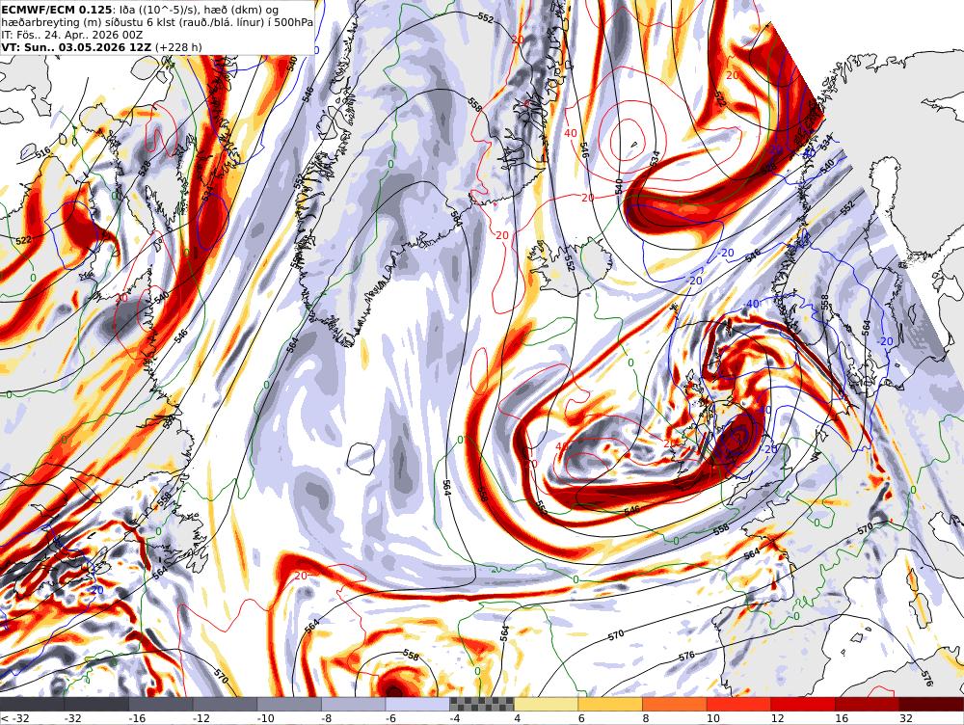Click the checkered swatch between -4 and 4
964x725 pixels.
(482, 705)
